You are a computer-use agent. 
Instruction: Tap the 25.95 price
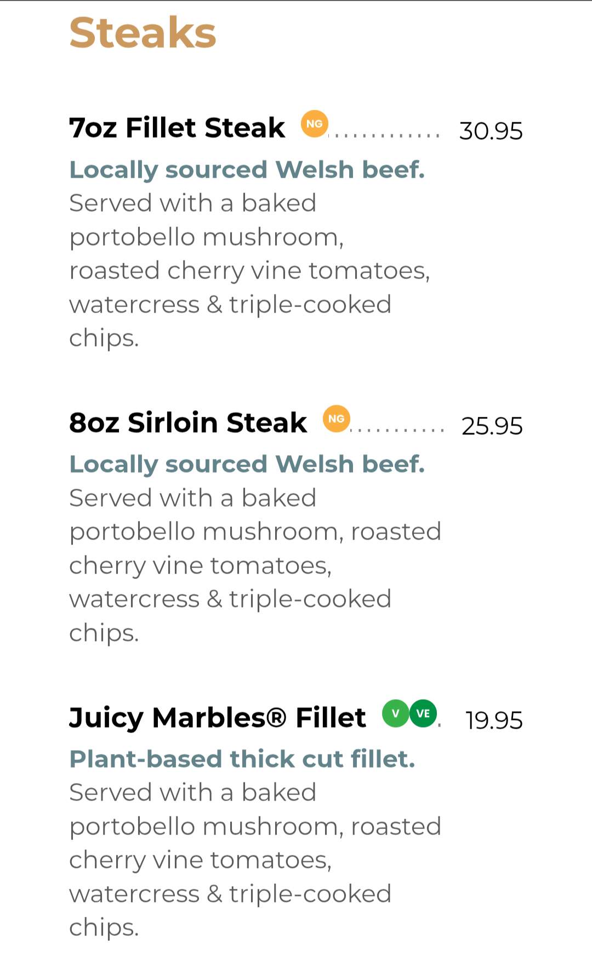492,426
